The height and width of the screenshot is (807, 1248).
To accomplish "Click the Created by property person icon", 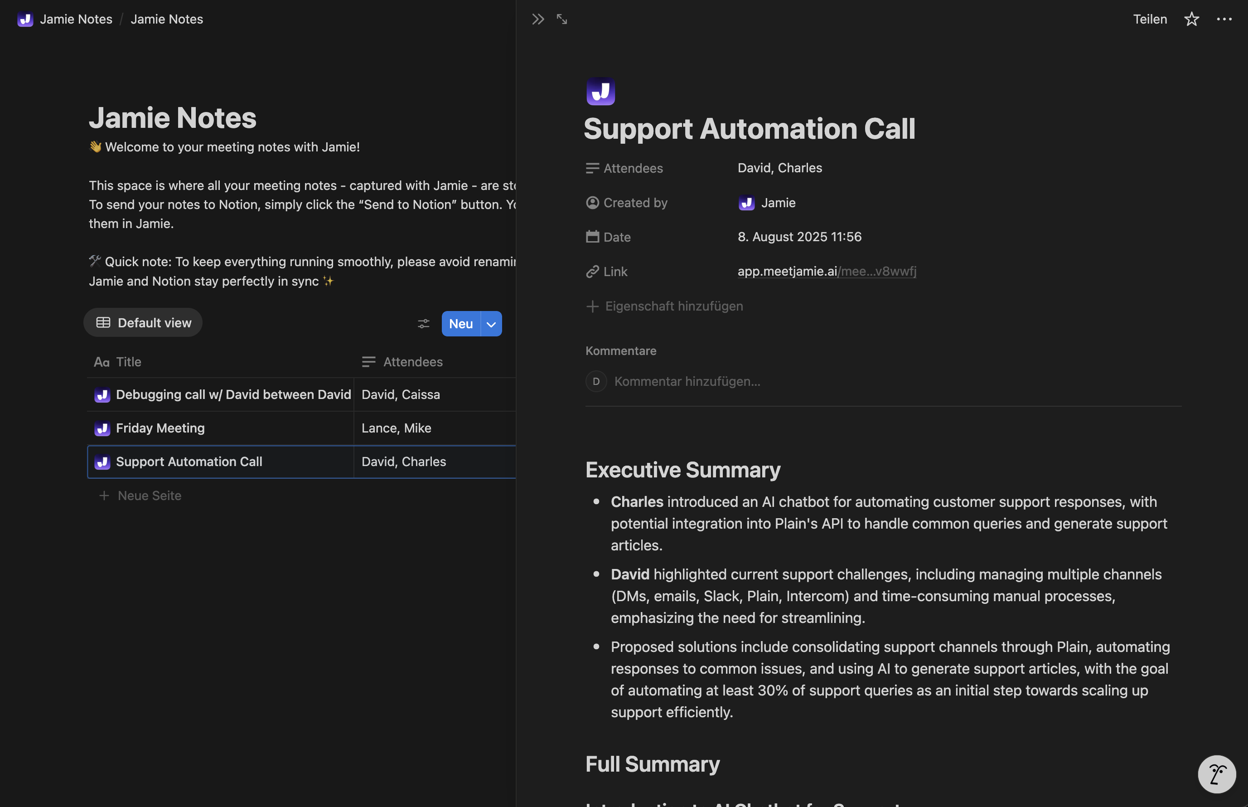I will tap(592, 203).
